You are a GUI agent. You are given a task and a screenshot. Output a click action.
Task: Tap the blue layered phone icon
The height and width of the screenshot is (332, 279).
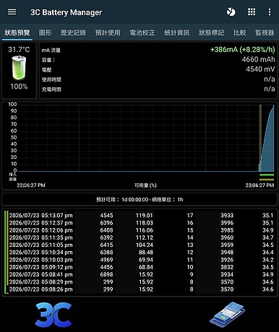[x=228, y=314]
